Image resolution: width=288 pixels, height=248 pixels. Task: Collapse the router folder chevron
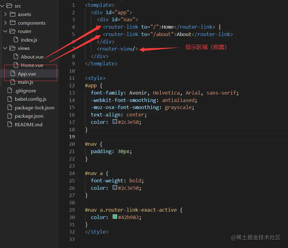[5, 31]
